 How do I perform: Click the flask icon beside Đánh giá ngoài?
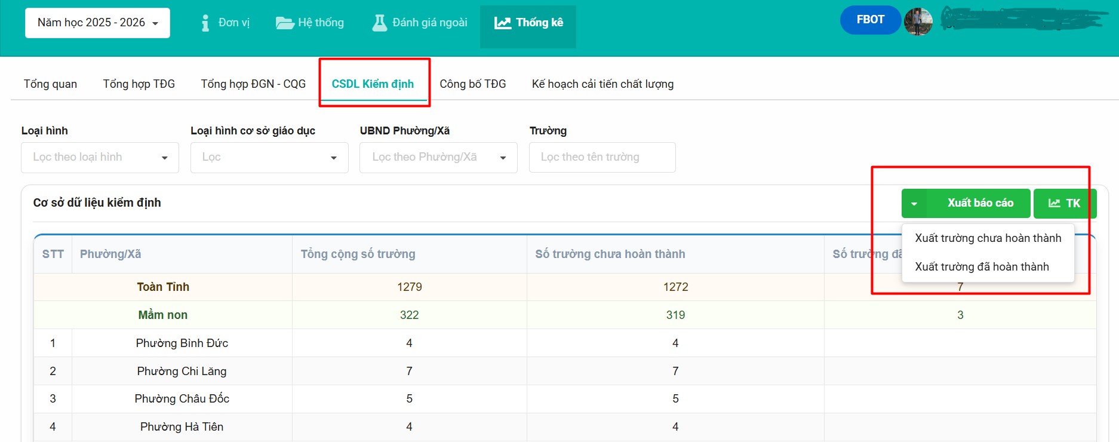379,23
